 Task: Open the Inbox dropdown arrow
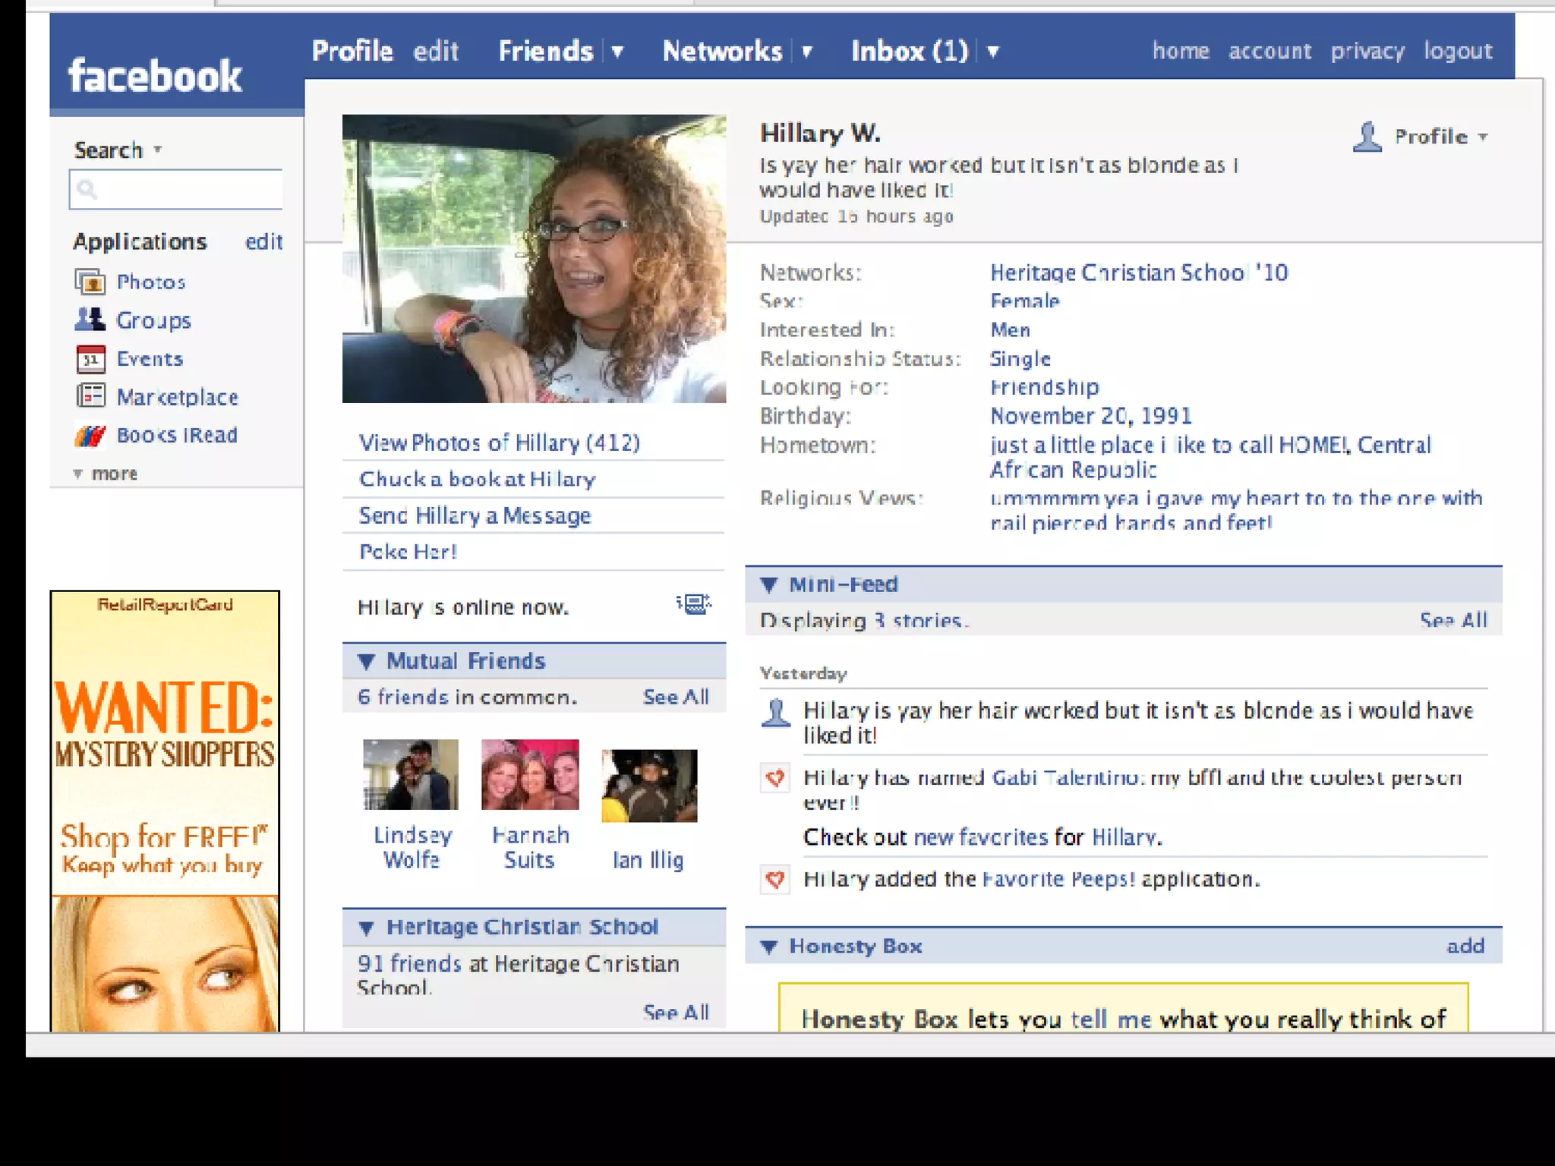(992, 52)
